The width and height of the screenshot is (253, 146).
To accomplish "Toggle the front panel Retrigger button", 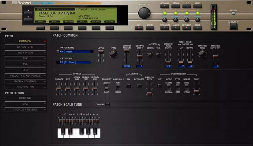I will coord(186,28).
